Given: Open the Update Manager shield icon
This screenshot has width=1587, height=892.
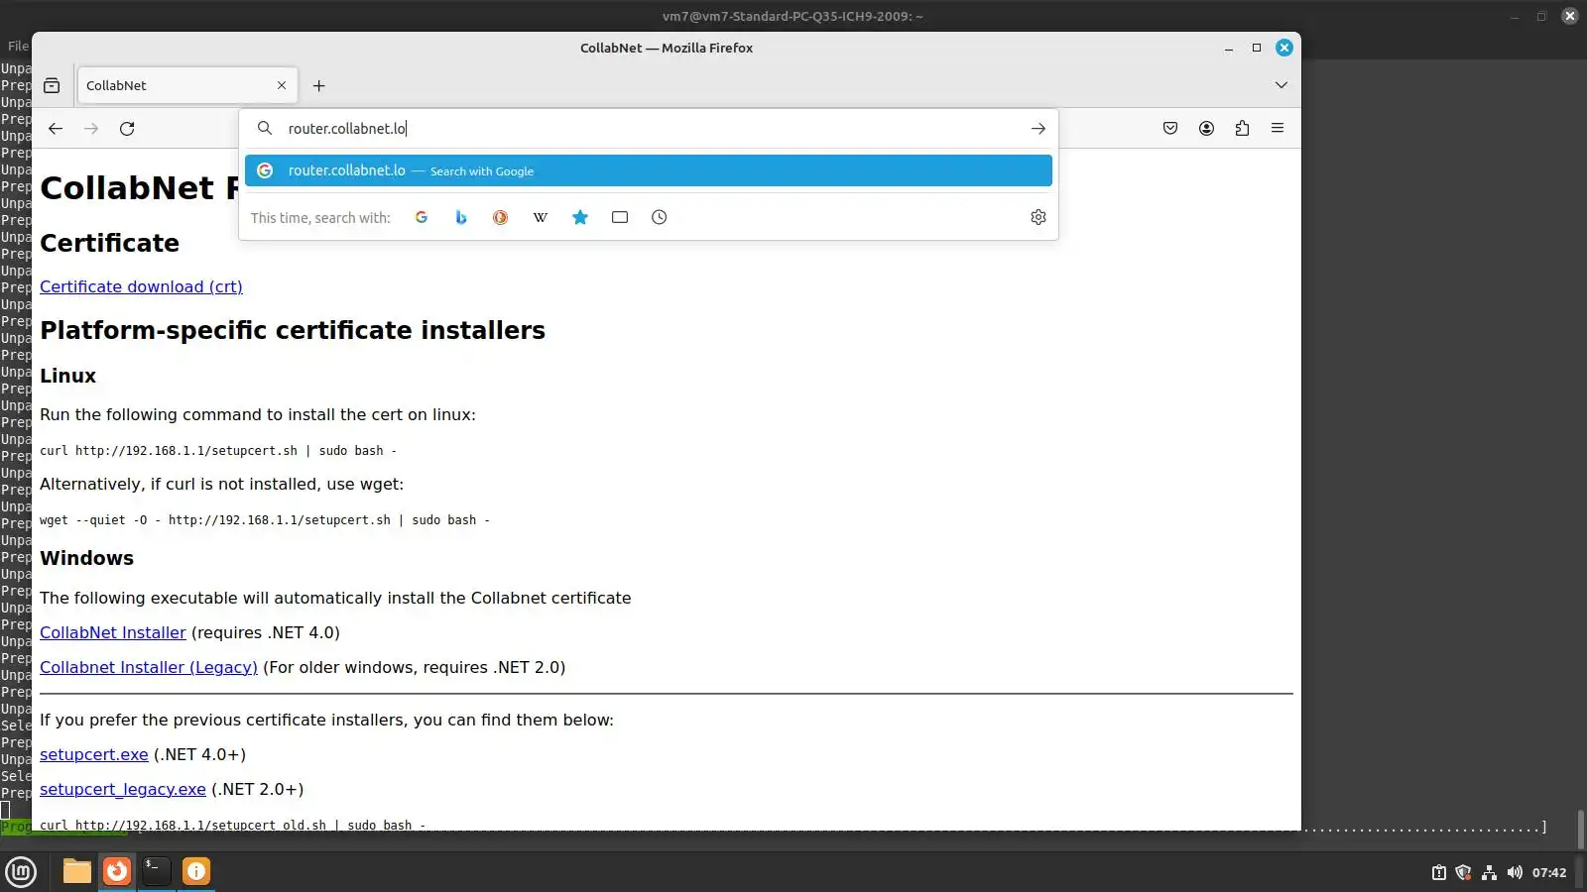Looking at the screenshot, I should (1463, 872).
